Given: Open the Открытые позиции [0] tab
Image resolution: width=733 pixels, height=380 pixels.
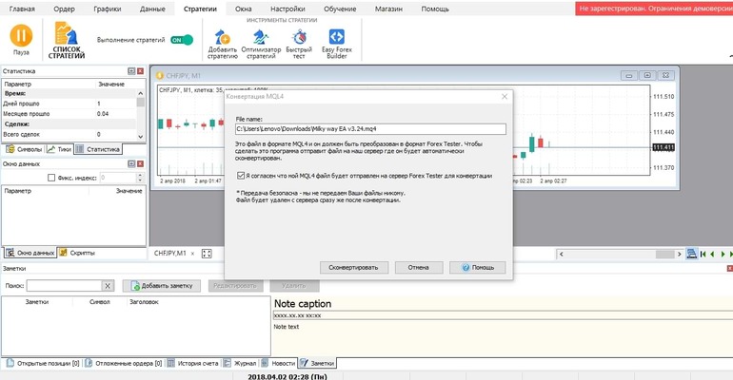Looking at the screenshot, I should click(43, 363).
